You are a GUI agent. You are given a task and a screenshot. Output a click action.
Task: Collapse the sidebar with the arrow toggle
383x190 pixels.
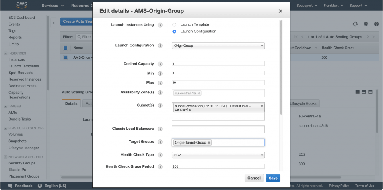coord(54,23)
